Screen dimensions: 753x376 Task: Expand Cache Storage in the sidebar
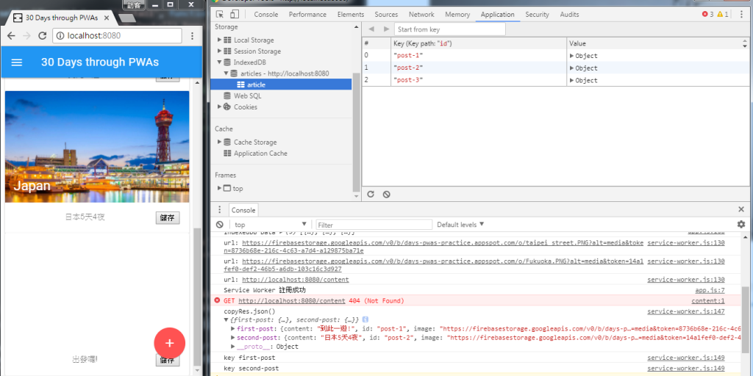(x=219, y=142)
